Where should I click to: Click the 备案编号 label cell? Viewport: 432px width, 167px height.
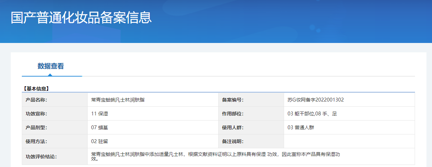point(251,100)
